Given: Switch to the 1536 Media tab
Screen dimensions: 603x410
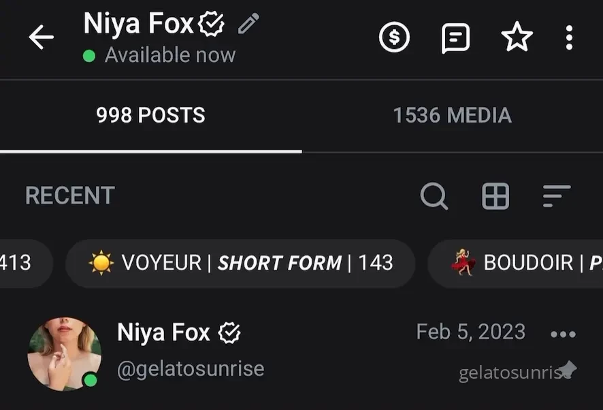Looking at the screenshot, I should pyautogui.click(x=452, y=116).
